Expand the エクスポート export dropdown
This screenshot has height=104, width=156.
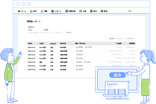pos(131,38)
